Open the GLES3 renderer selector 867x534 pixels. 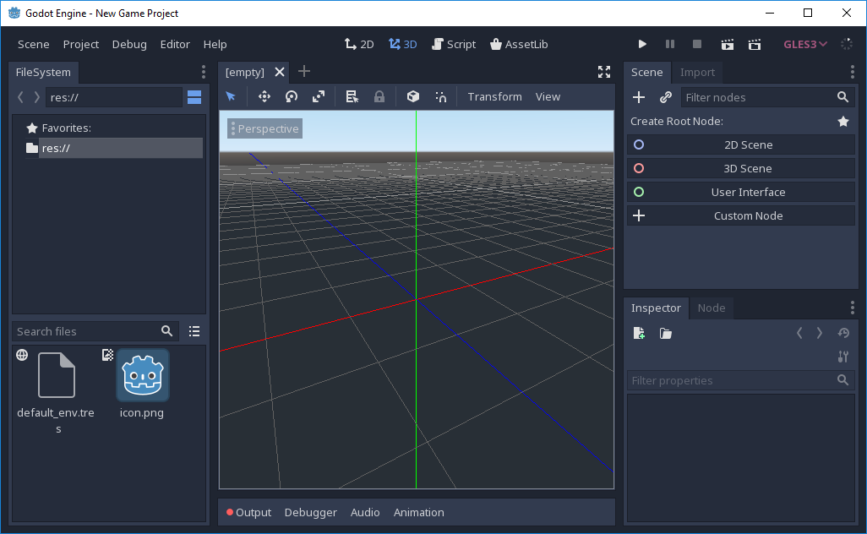click(x=804, y=44)
